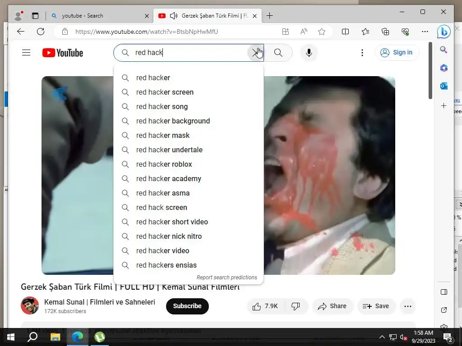Click the page vertical scrollbar
The width and height of the screenshot is (462, 346).
[x=430, y=71]
